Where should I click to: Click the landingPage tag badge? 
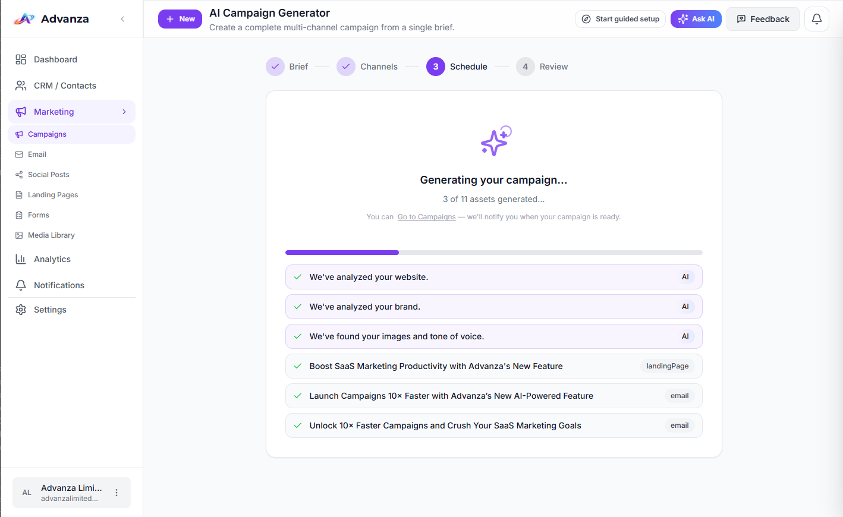tap(668, 366)
